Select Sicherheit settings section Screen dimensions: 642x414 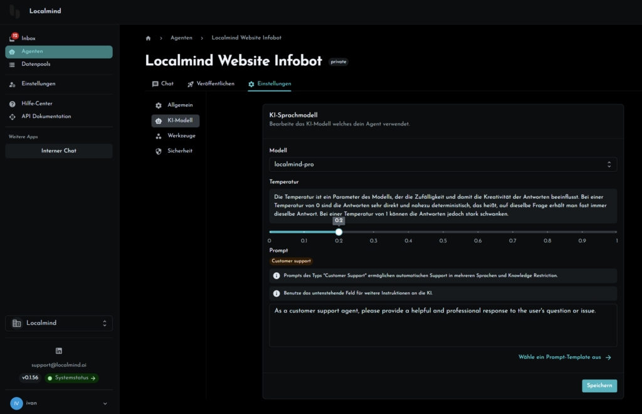pos(176,151)
